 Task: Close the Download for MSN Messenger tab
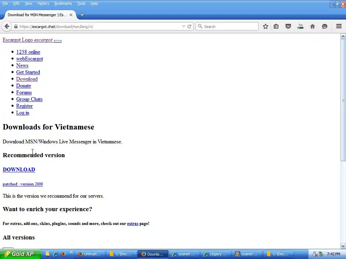71,15
